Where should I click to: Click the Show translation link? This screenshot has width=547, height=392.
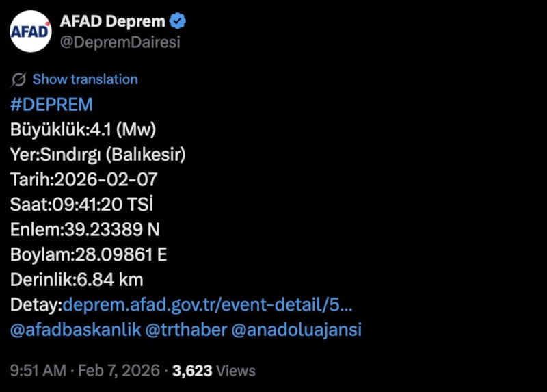click(85, 79)
